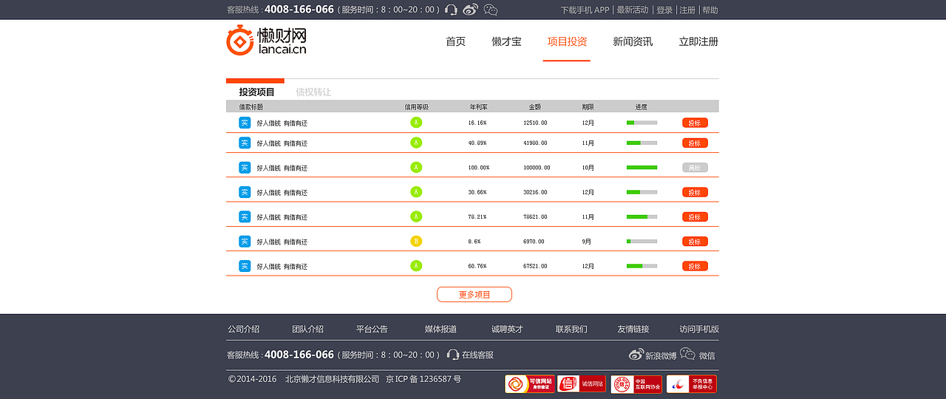Click the blue 实 icon in the 100.00% row
This screenshot has width=946, height=399.
click(245, 168)
